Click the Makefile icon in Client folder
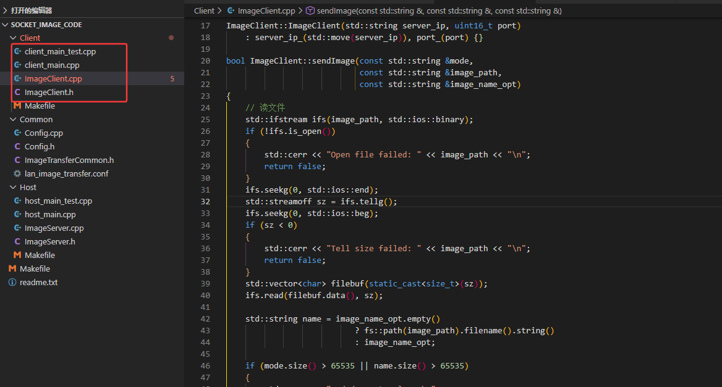This screenshot has height=387, width=722. pyautogui.click(x=17, y=106)
